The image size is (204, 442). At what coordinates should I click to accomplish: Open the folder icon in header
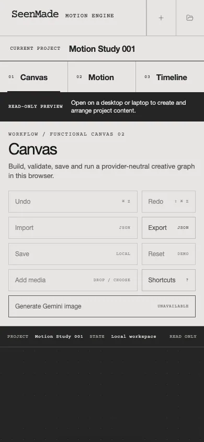(190, 18)
